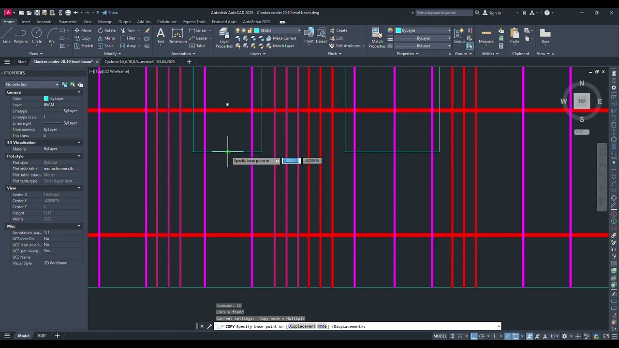This screenshot has height=348, width=619.
Task: Select the Circle tool
Action: (x=37, y=36)
